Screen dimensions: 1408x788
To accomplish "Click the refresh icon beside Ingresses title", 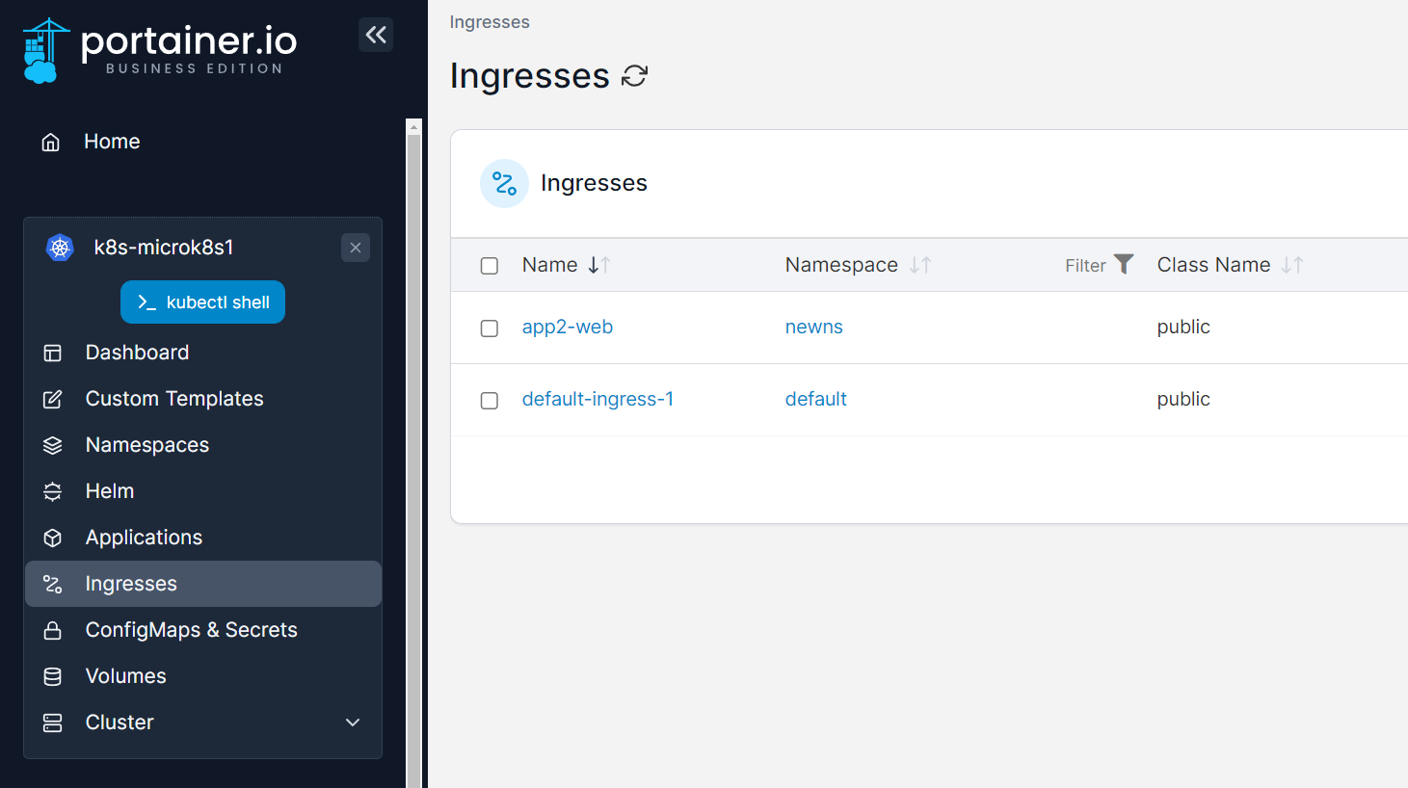I will tap(634, 75).
